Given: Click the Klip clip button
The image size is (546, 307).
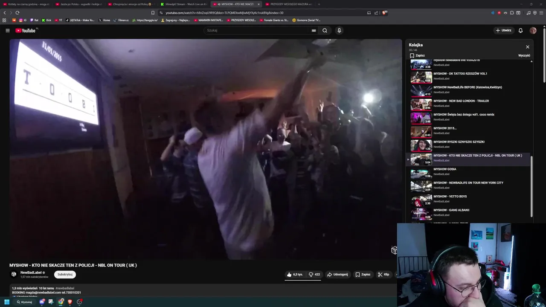Looking at the screenshot, I should point(383,275).
